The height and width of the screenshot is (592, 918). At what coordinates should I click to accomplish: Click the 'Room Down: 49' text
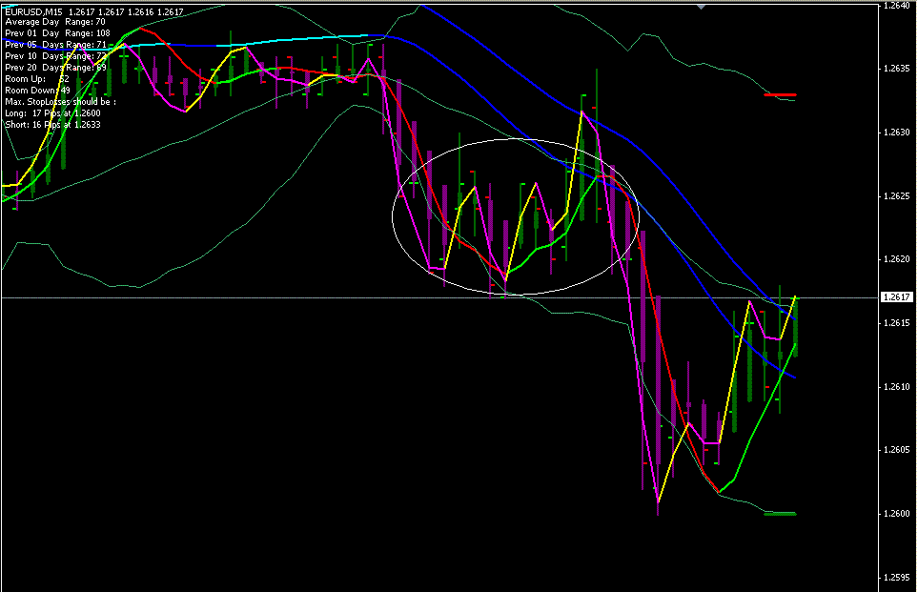(x=37, y=91)
